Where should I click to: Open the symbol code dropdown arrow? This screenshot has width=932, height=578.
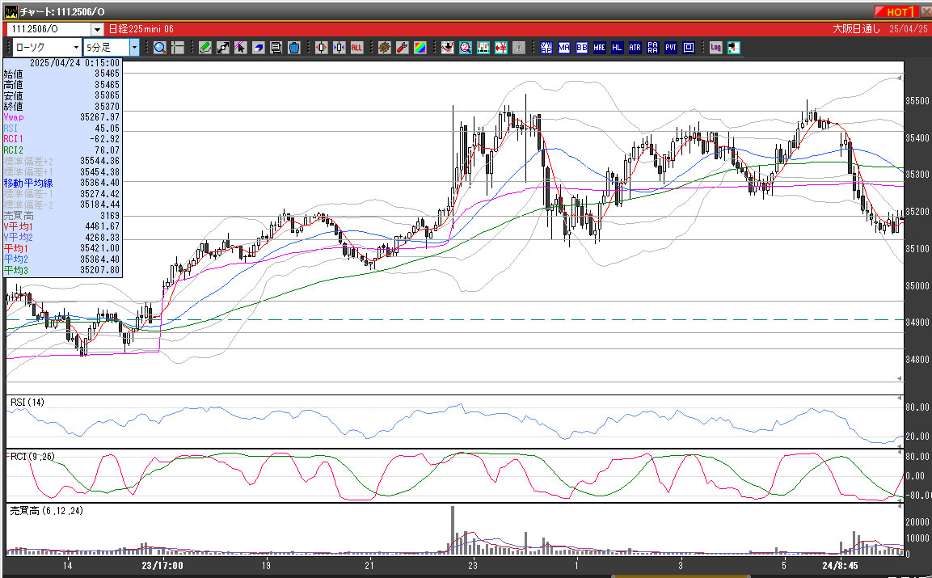pos(98,29)
